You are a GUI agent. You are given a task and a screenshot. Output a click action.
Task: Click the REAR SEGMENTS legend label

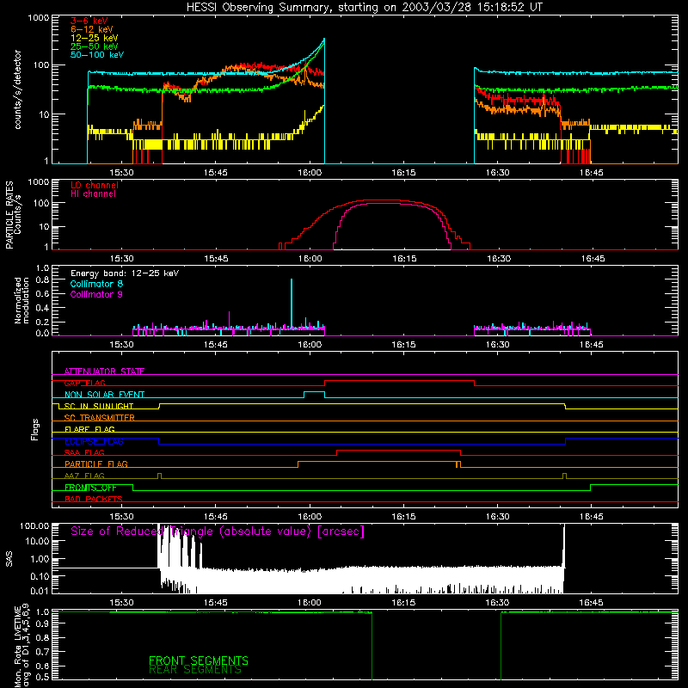click(x=195, y=670)
